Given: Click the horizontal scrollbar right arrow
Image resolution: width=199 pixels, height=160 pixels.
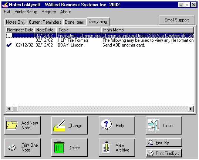Looking at the screenshot, I should [x=191, y=109].
